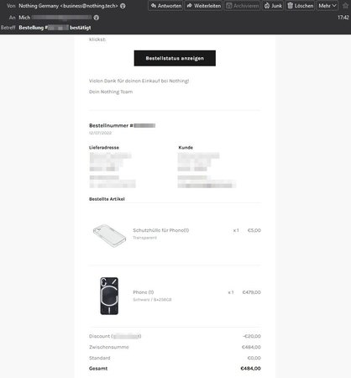Click the Phone (1) item name
The width and height of the screenshot is (351, 378).
[144, 292]
